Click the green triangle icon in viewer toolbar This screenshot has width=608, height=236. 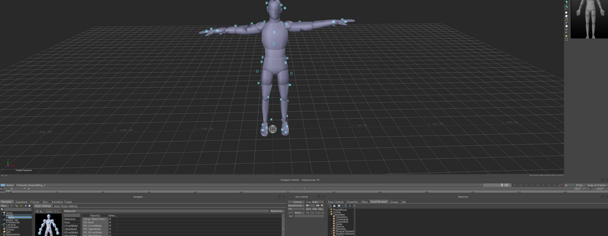point(566,7)
